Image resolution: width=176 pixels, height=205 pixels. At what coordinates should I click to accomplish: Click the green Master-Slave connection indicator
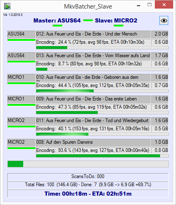88,20
